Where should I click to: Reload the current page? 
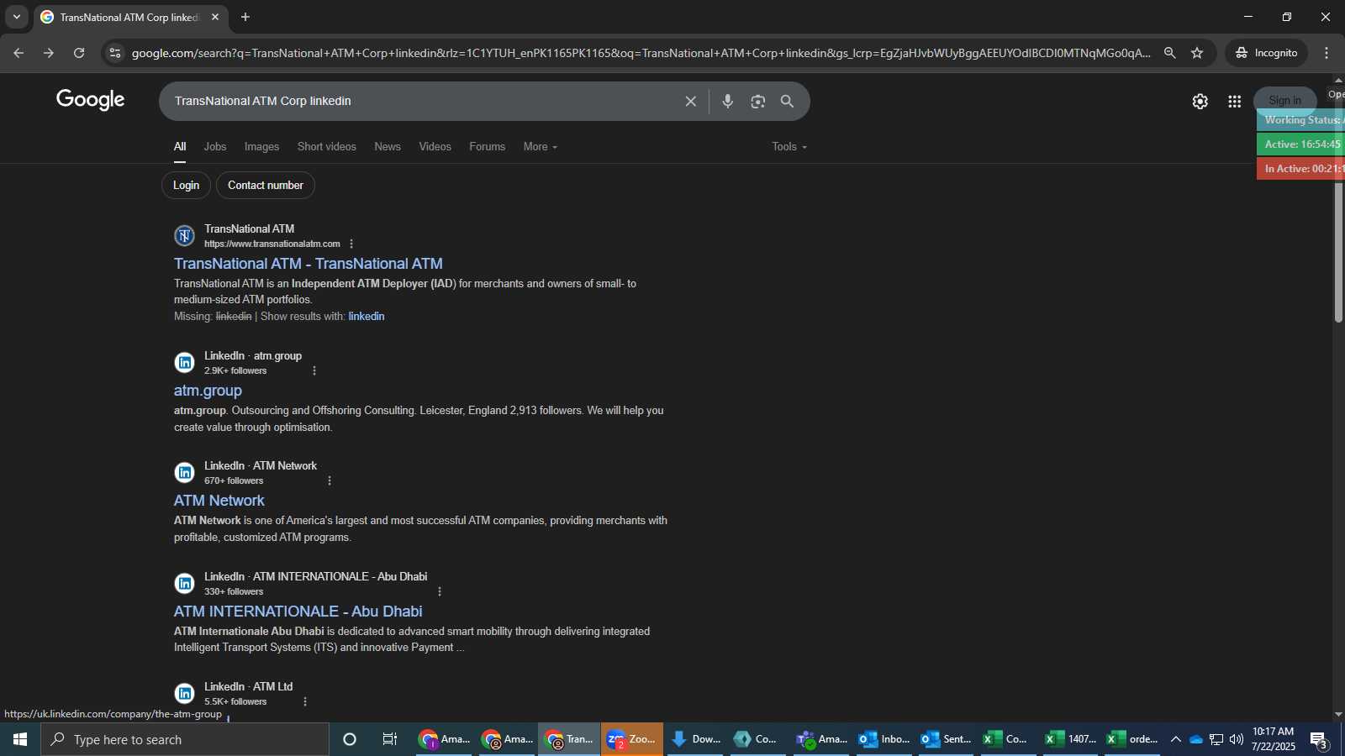[79, 53]
